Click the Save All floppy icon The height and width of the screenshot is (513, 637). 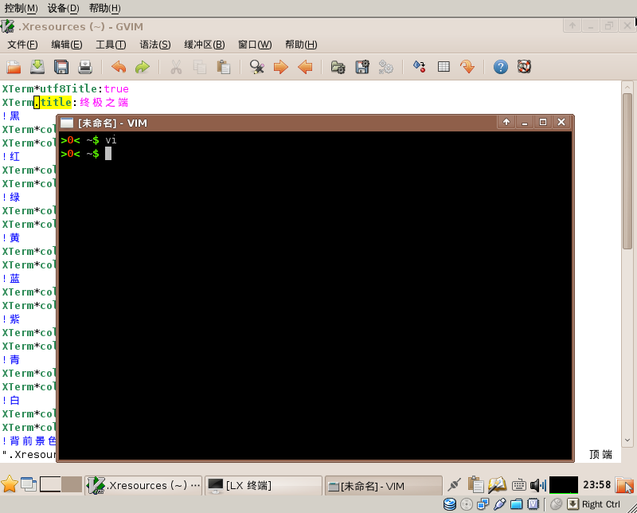[61, 67]
